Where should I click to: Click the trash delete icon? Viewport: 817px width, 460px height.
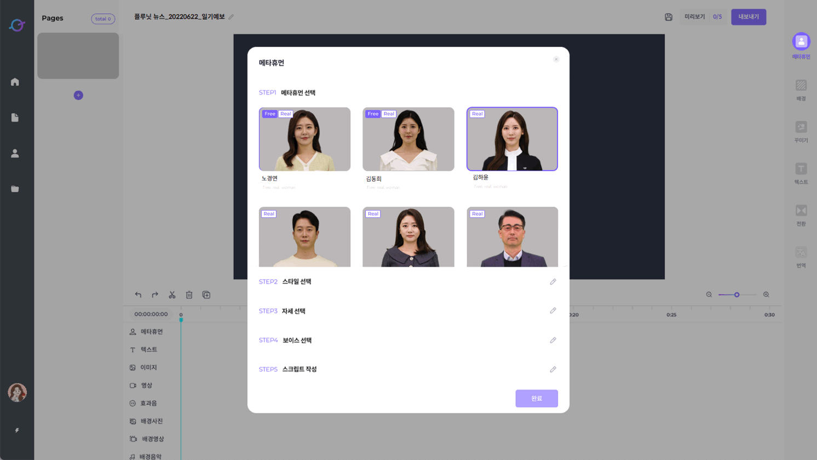[189, 295]
